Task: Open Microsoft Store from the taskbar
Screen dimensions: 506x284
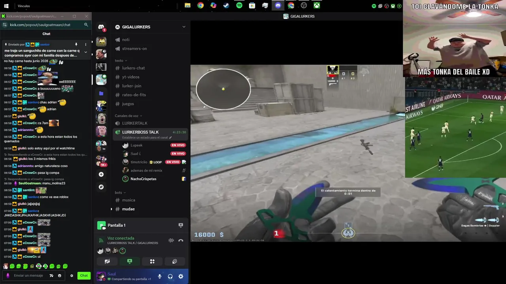Action: click(x=252, y=6)
